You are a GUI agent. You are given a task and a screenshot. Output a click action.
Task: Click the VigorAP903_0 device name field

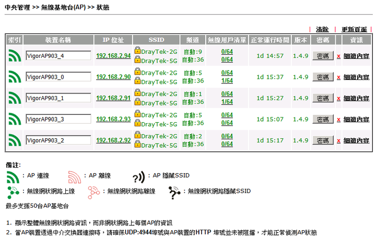(58, 77)
